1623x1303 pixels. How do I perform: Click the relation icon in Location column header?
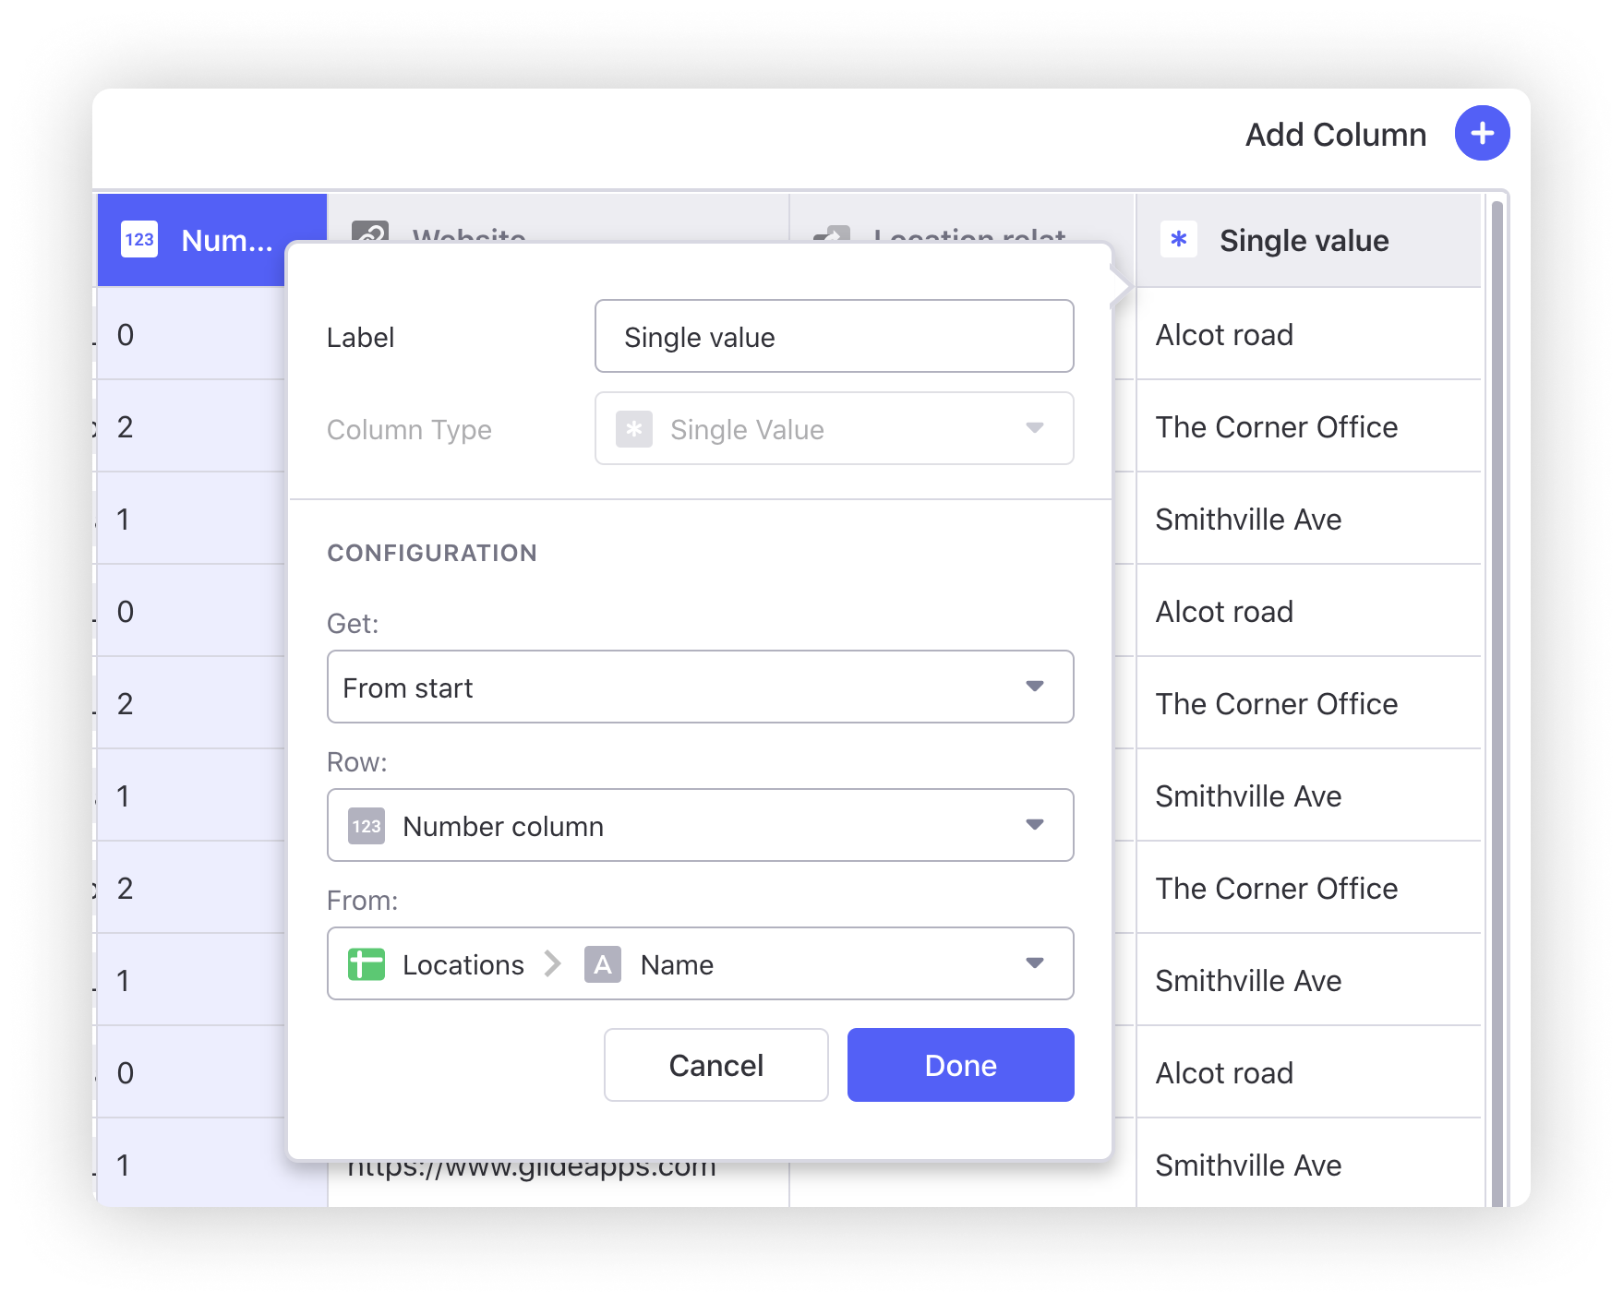[x=832, y=234]
